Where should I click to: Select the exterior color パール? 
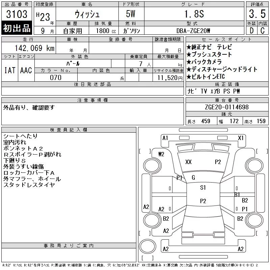pyautogui.click(x=73, y=64)
